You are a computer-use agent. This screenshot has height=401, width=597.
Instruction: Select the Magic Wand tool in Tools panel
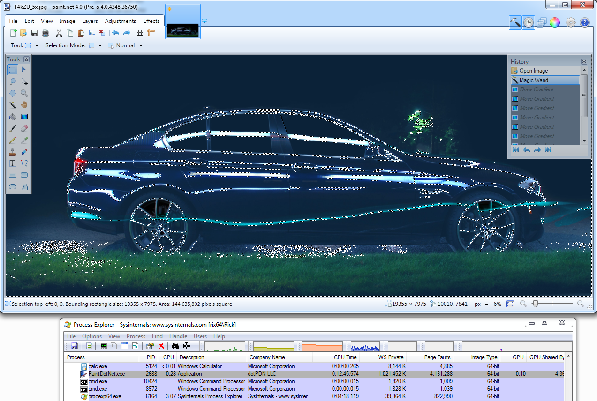[13, 105]
